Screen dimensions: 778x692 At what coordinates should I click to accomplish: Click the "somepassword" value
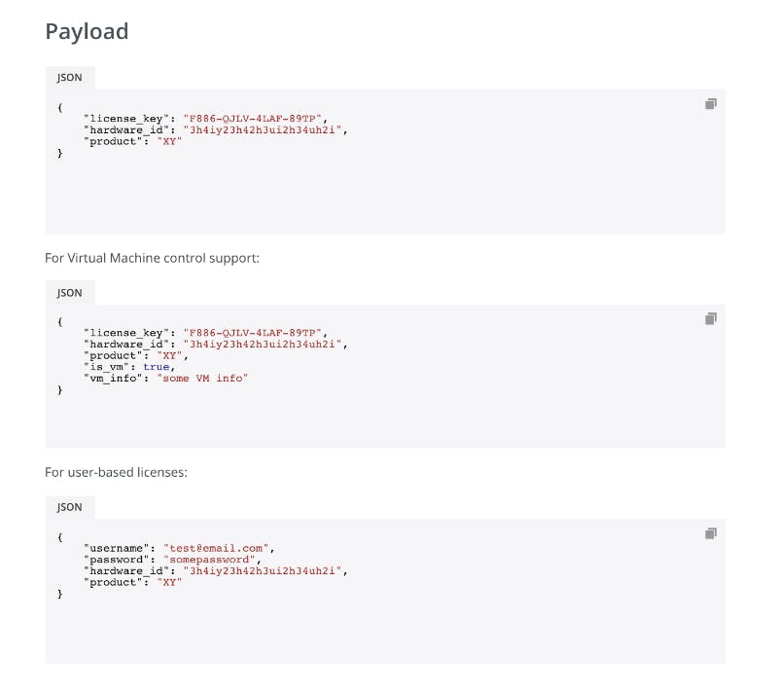pos(209,560)
